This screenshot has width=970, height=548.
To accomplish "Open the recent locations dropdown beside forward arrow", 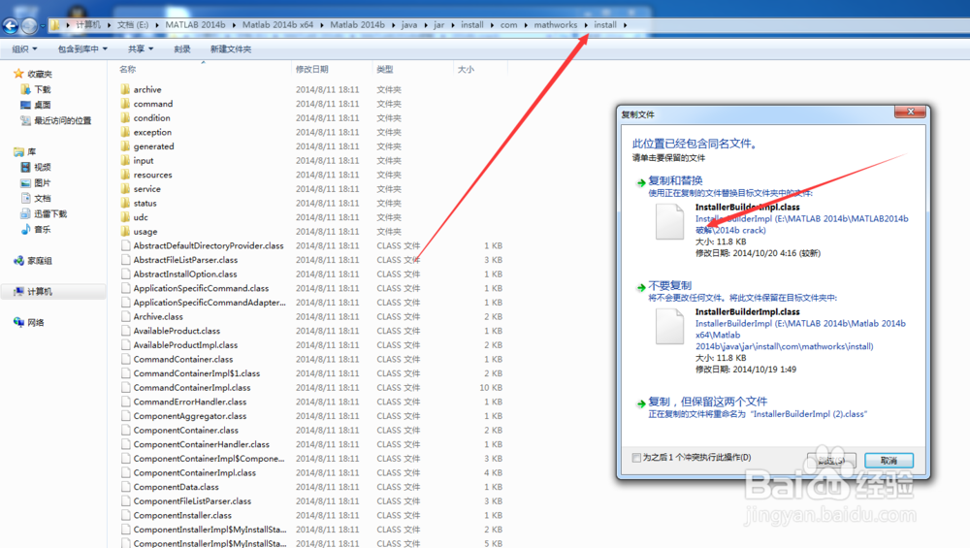I will 42,26.
